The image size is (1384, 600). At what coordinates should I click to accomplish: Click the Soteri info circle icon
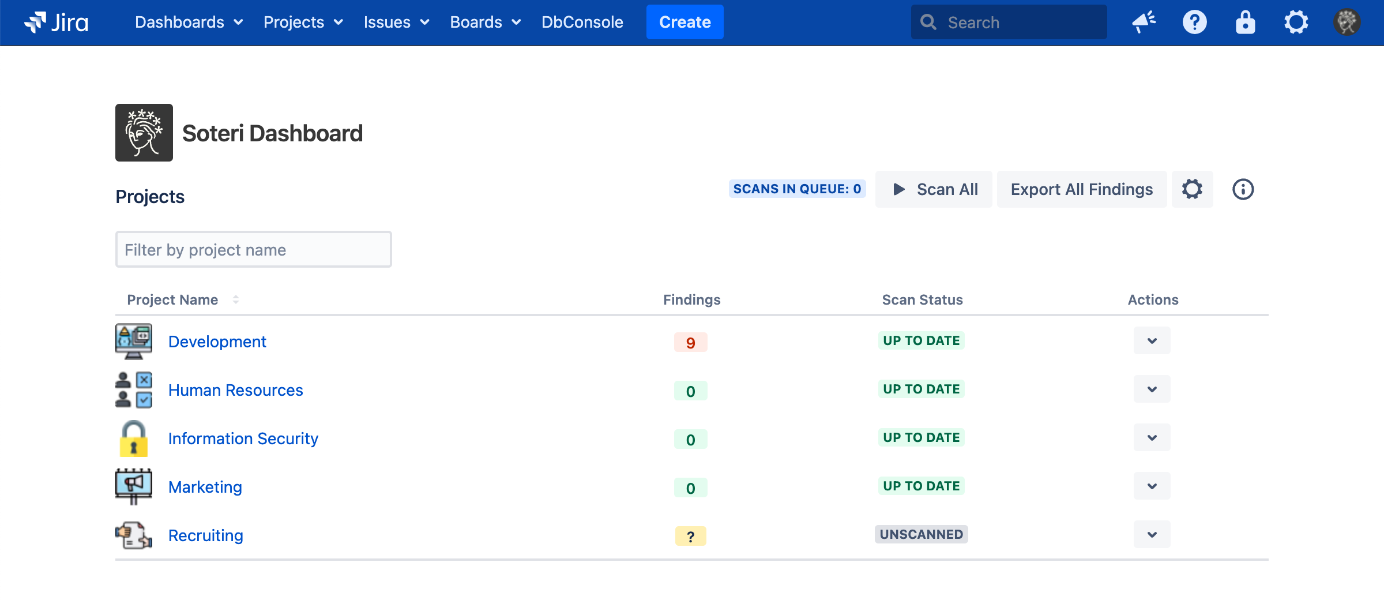[x=1243, y=189]
